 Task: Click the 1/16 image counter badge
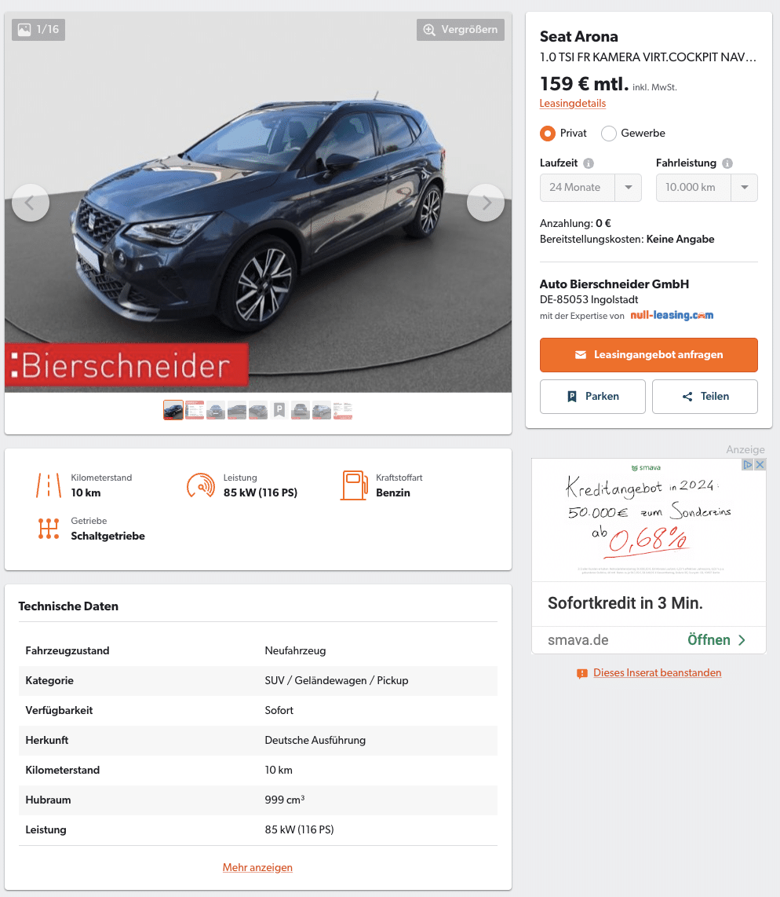(38, 30)
